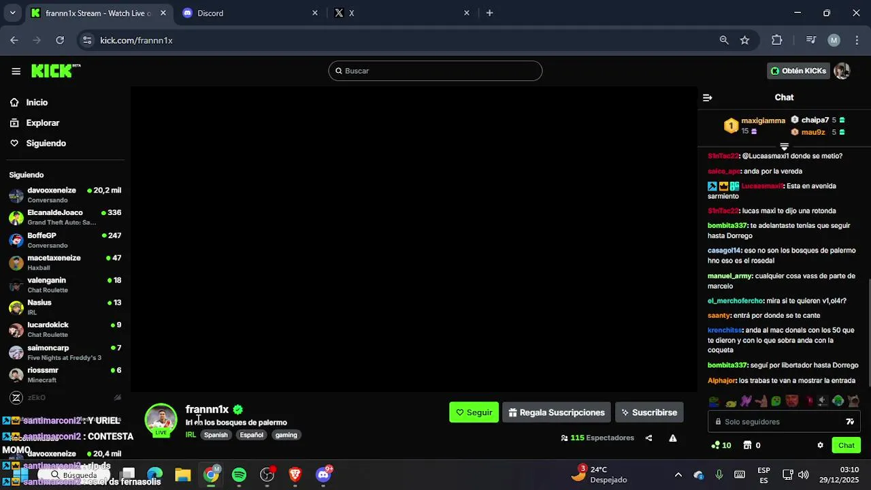Open browser extensions menu
Viewport: 871px width, 490px height.
[777, 40]
